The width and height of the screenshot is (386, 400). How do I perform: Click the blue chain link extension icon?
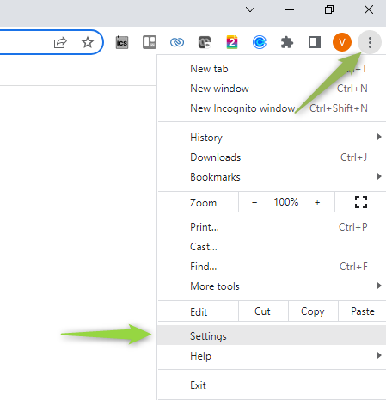(177, 43)
